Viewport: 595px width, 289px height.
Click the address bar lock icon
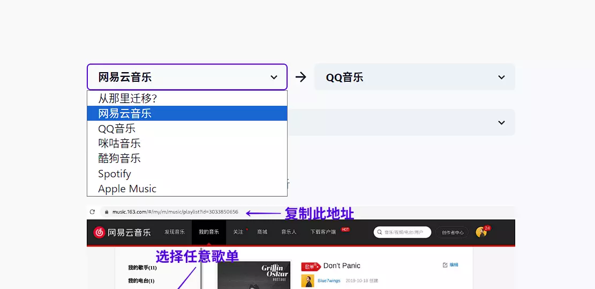107,212
